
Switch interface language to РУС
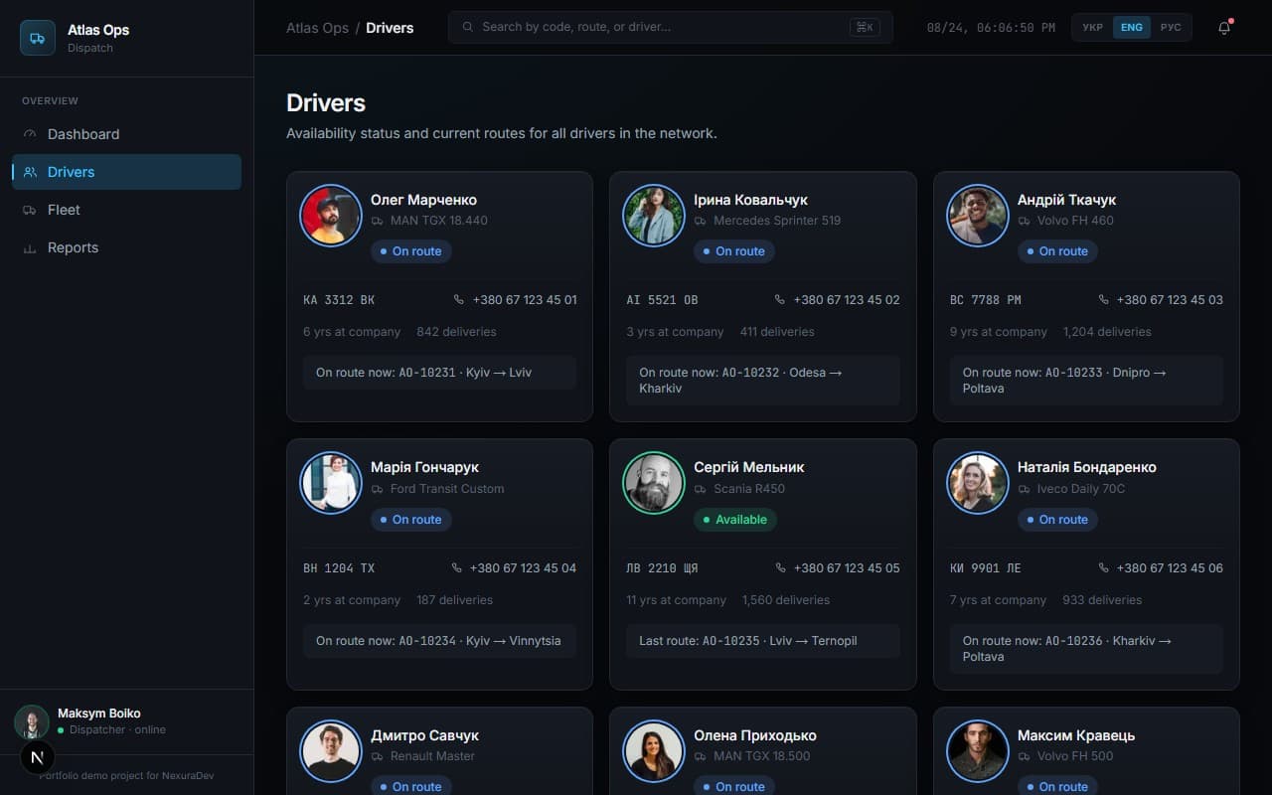(x=1171, y=27)
